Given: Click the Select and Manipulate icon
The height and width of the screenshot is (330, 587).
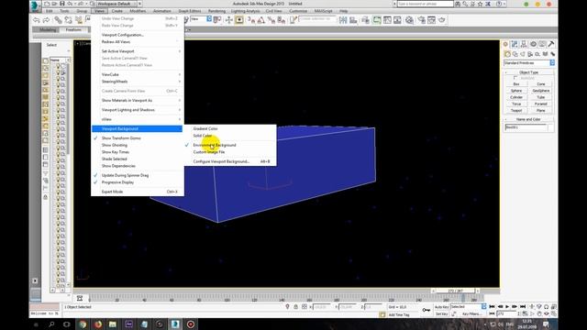Looking at the screenshot, I should pyautogui.click(x=228, y=20).
